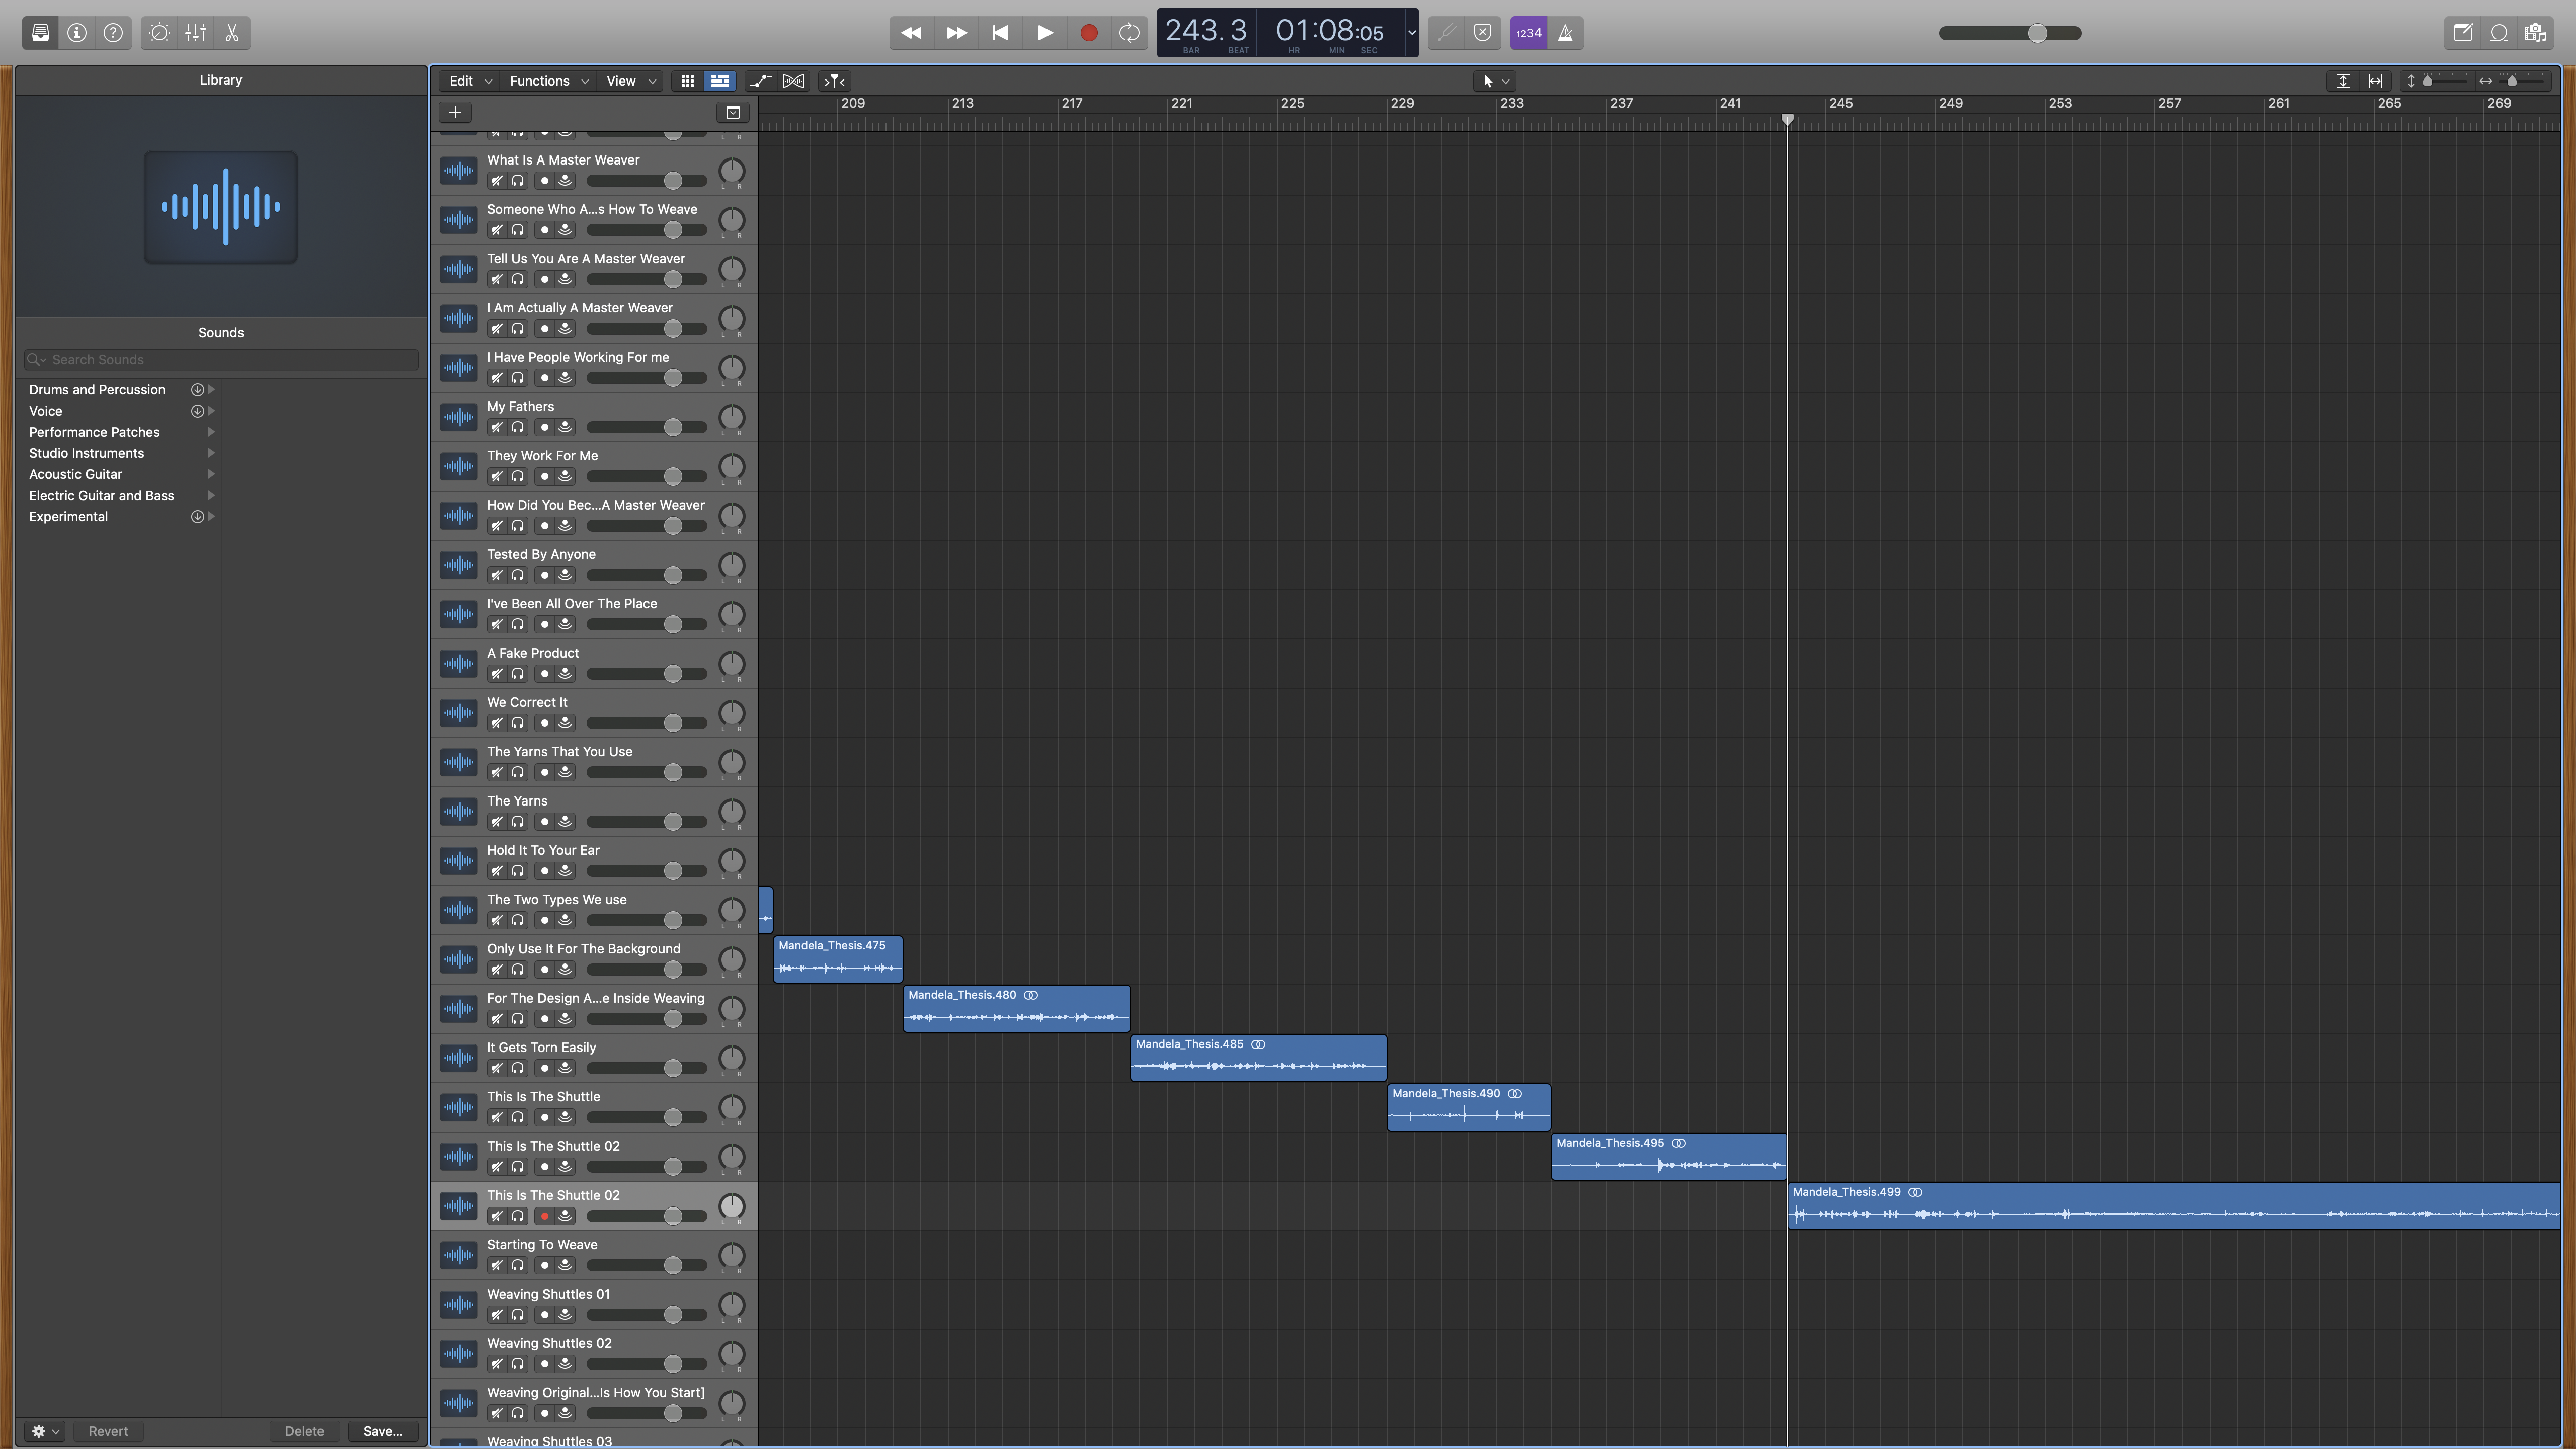This screenshot has width=2576, height=1449.
Task: Open track header configuration icon
Action: 733,112
